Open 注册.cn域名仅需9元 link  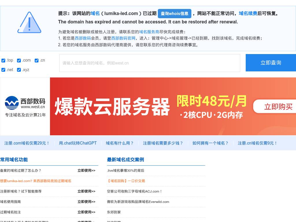(257, 143)
